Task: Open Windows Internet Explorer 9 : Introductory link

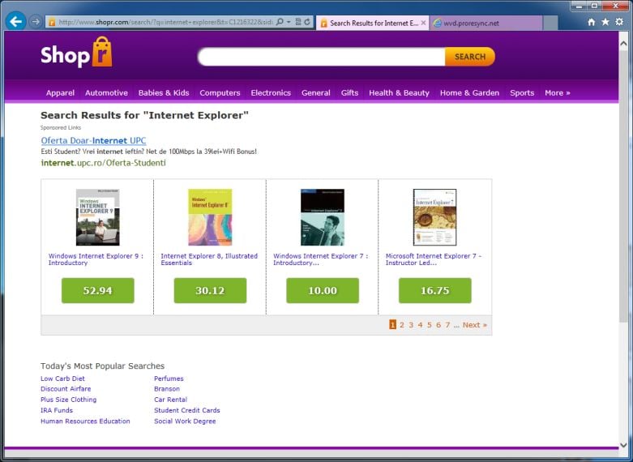Action: (x=96, y=259)
